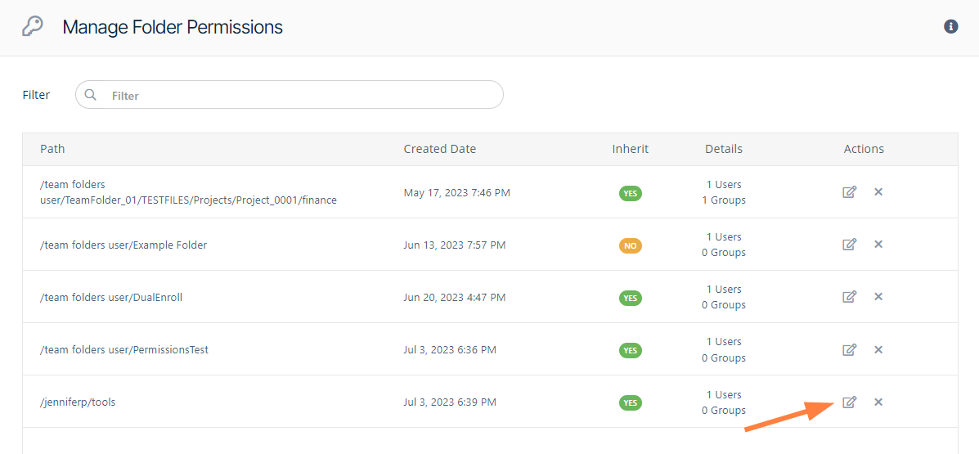Remove the PermissionsTest permission row
This screenshot has width=979, height=454.
pyautogui.click(x=878, y=350)
